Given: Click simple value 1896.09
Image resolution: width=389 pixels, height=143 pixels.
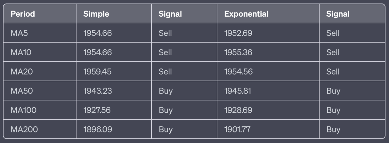Looking at the screenshot, I should [98, 130].
